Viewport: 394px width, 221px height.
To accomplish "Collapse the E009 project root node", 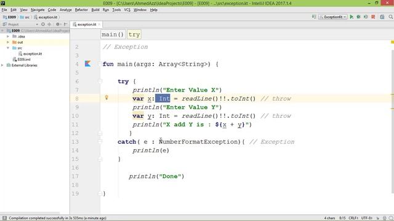I will tap(2, 31).
